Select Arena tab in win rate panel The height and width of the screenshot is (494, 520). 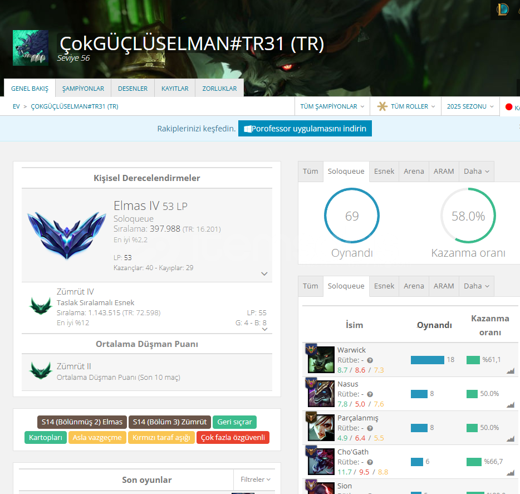click(414, 171)
